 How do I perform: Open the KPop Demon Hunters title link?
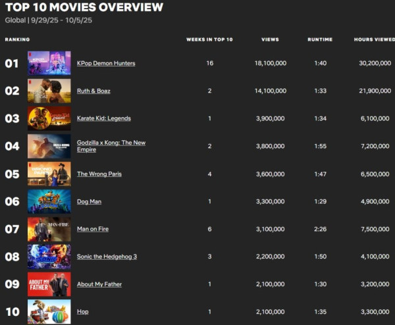pyautogui.click(x=106, y=63)
